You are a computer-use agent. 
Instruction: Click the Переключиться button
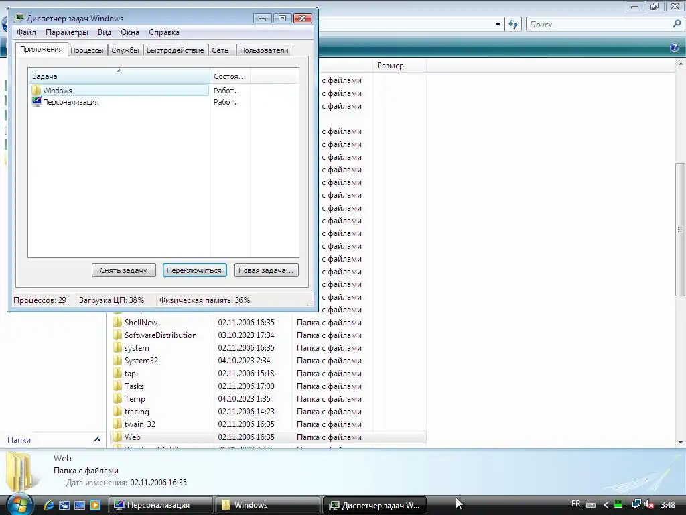click(x=194, y=270)
